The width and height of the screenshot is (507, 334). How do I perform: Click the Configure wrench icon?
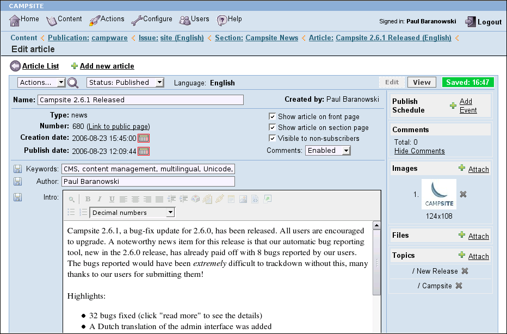[x=137, y=21]
